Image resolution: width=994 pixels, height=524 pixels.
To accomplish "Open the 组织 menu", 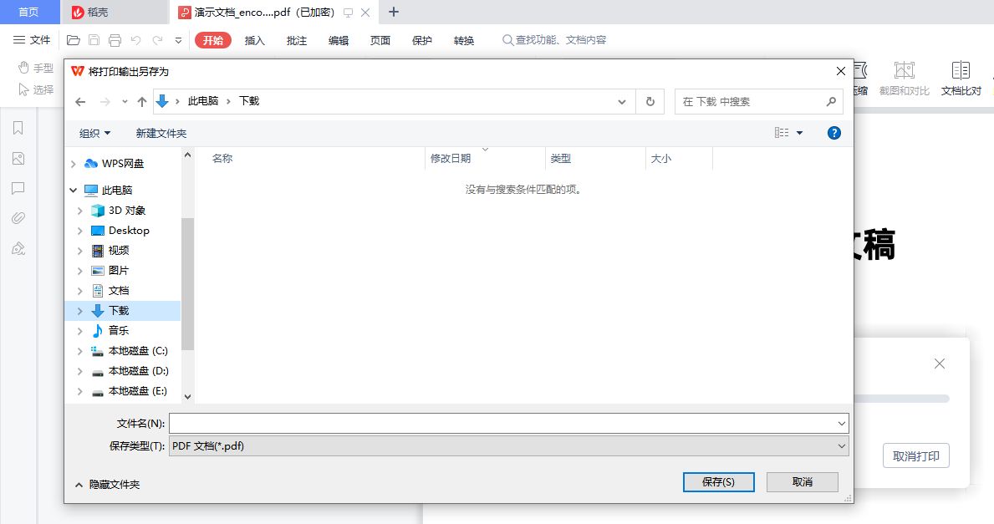I will 94,133.
